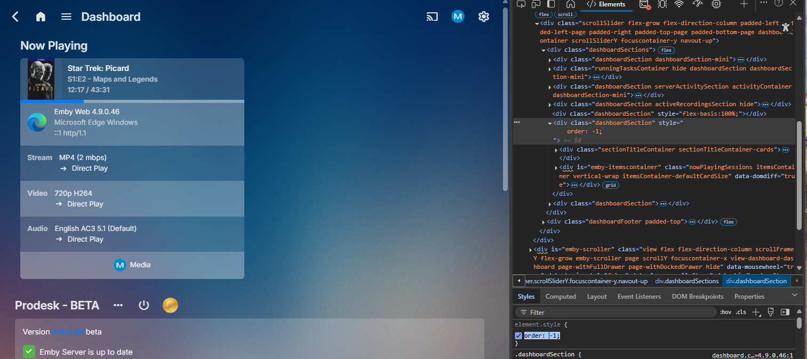Open Emby settings gear icon

pyautogui.click(x=484, y=17)
